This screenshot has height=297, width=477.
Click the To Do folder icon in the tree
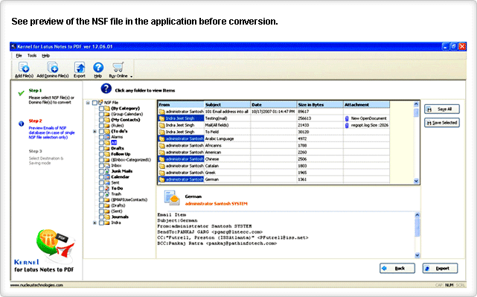(106, 188)
